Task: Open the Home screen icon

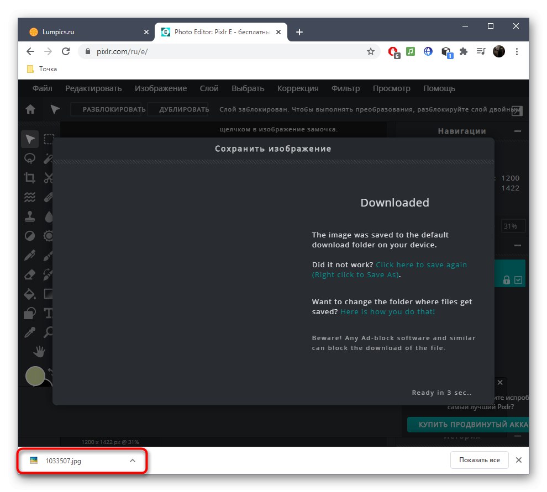Action: [30, 109]
